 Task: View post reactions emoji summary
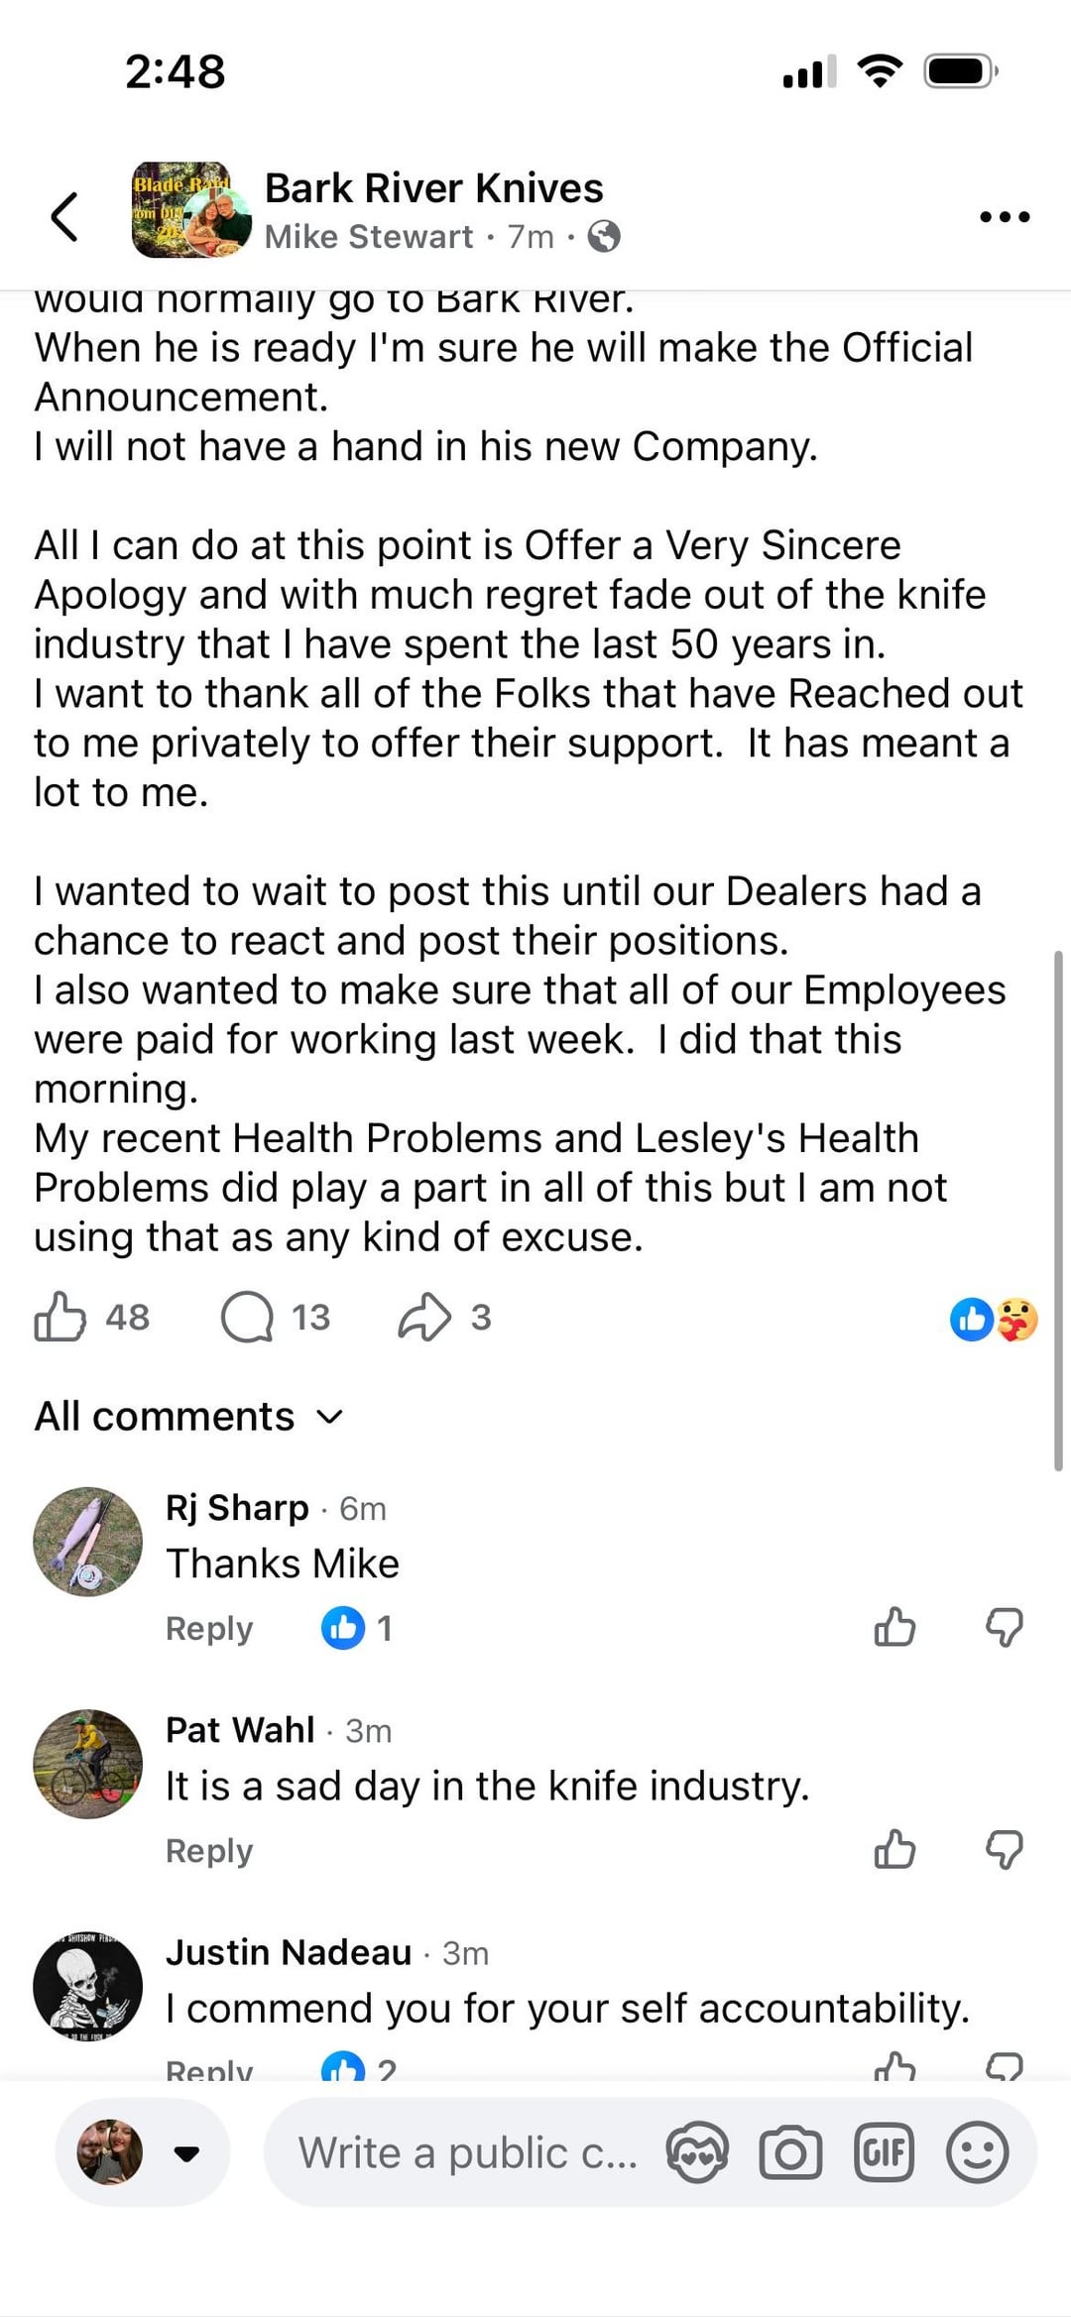coord(994,1319)
